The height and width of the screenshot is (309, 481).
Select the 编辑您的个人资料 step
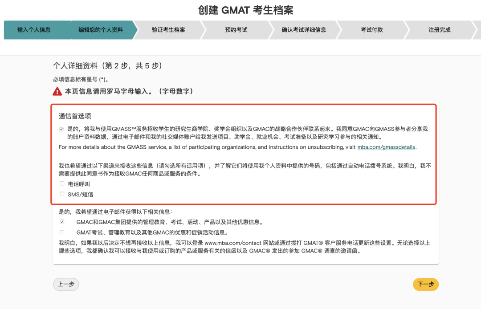tap(101, 30)
